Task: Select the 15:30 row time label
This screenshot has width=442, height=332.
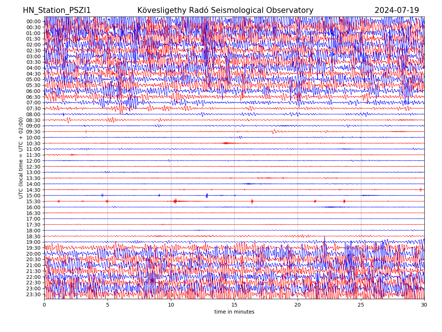Action: (x=33, y=201)
